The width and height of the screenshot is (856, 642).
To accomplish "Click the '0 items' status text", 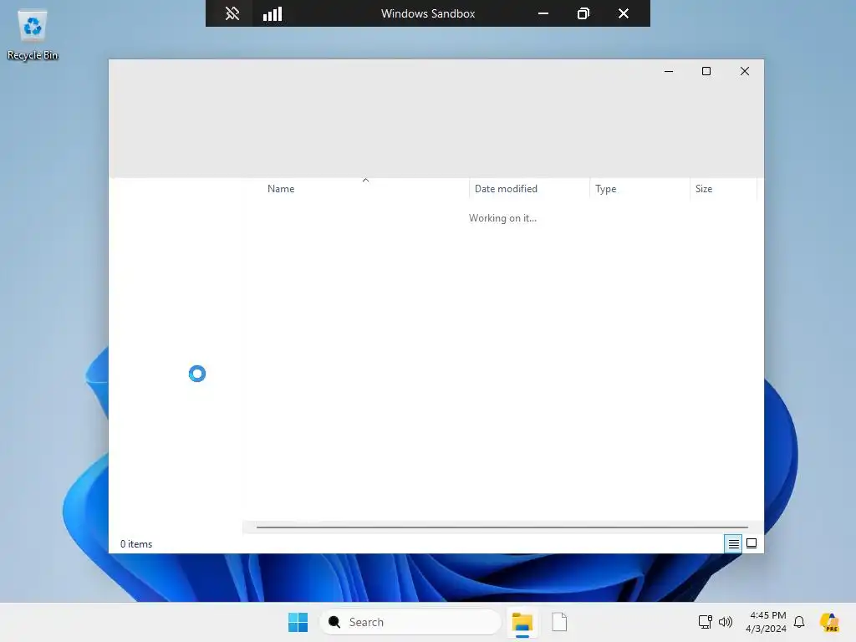I will tap(136, 544).
